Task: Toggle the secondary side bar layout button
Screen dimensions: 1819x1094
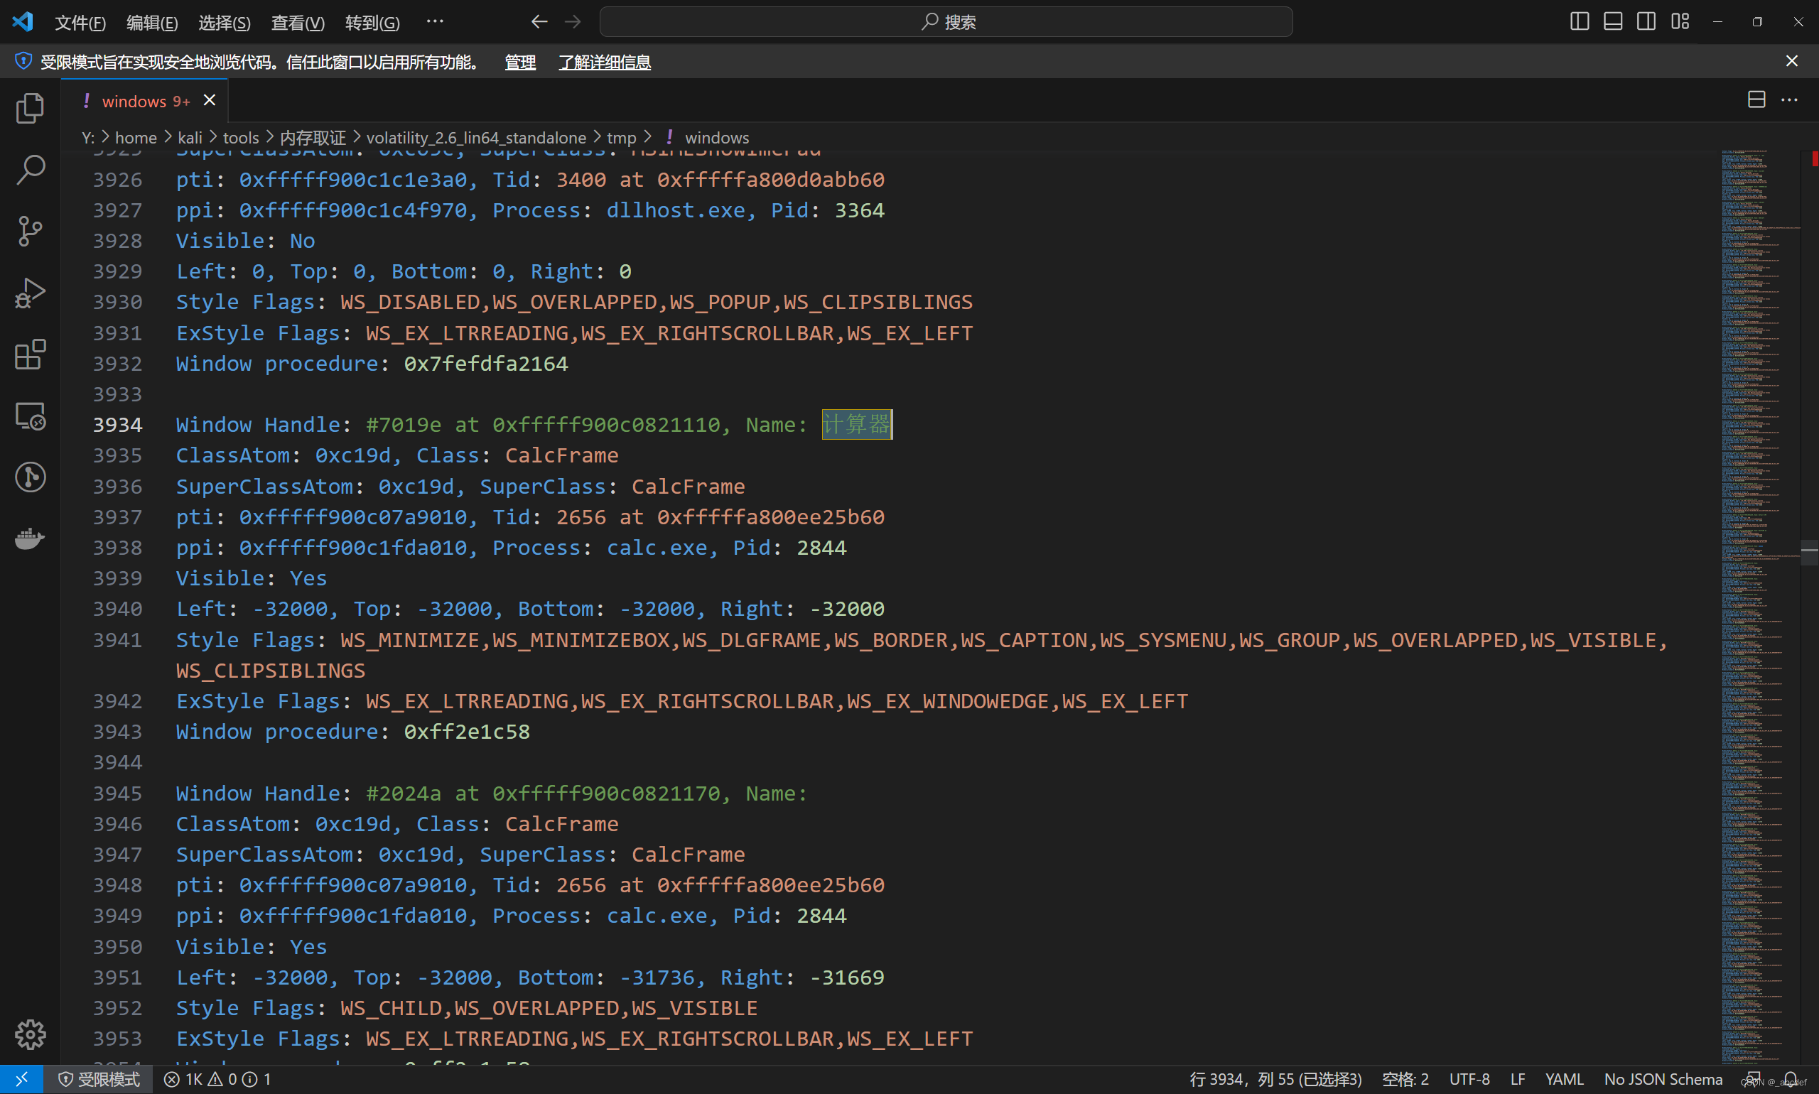Action: pos(1646,21)
